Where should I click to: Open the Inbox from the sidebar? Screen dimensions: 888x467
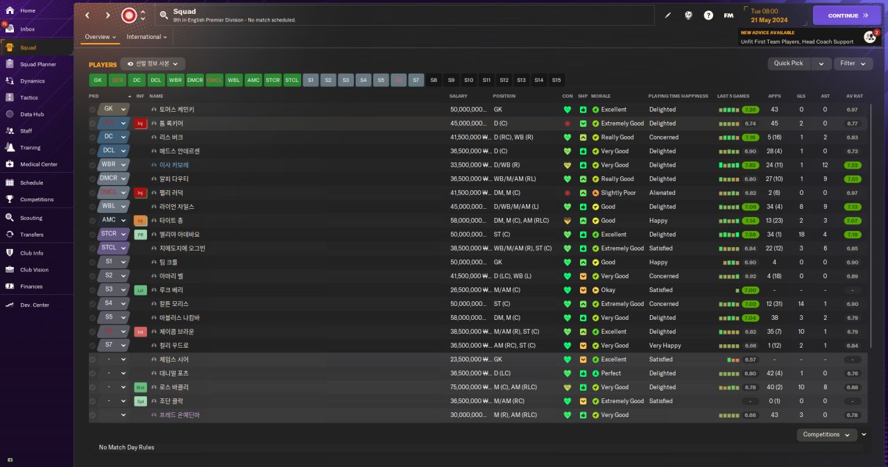tap(28, 29)
